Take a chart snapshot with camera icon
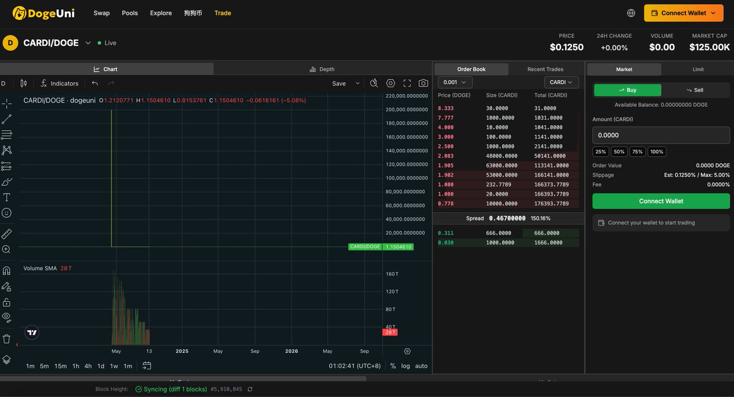Screen dimensions: 734x397 click(423, 83)
